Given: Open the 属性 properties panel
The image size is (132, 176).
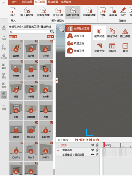Looking at the screenshot, I should click(x=4, y=76).
